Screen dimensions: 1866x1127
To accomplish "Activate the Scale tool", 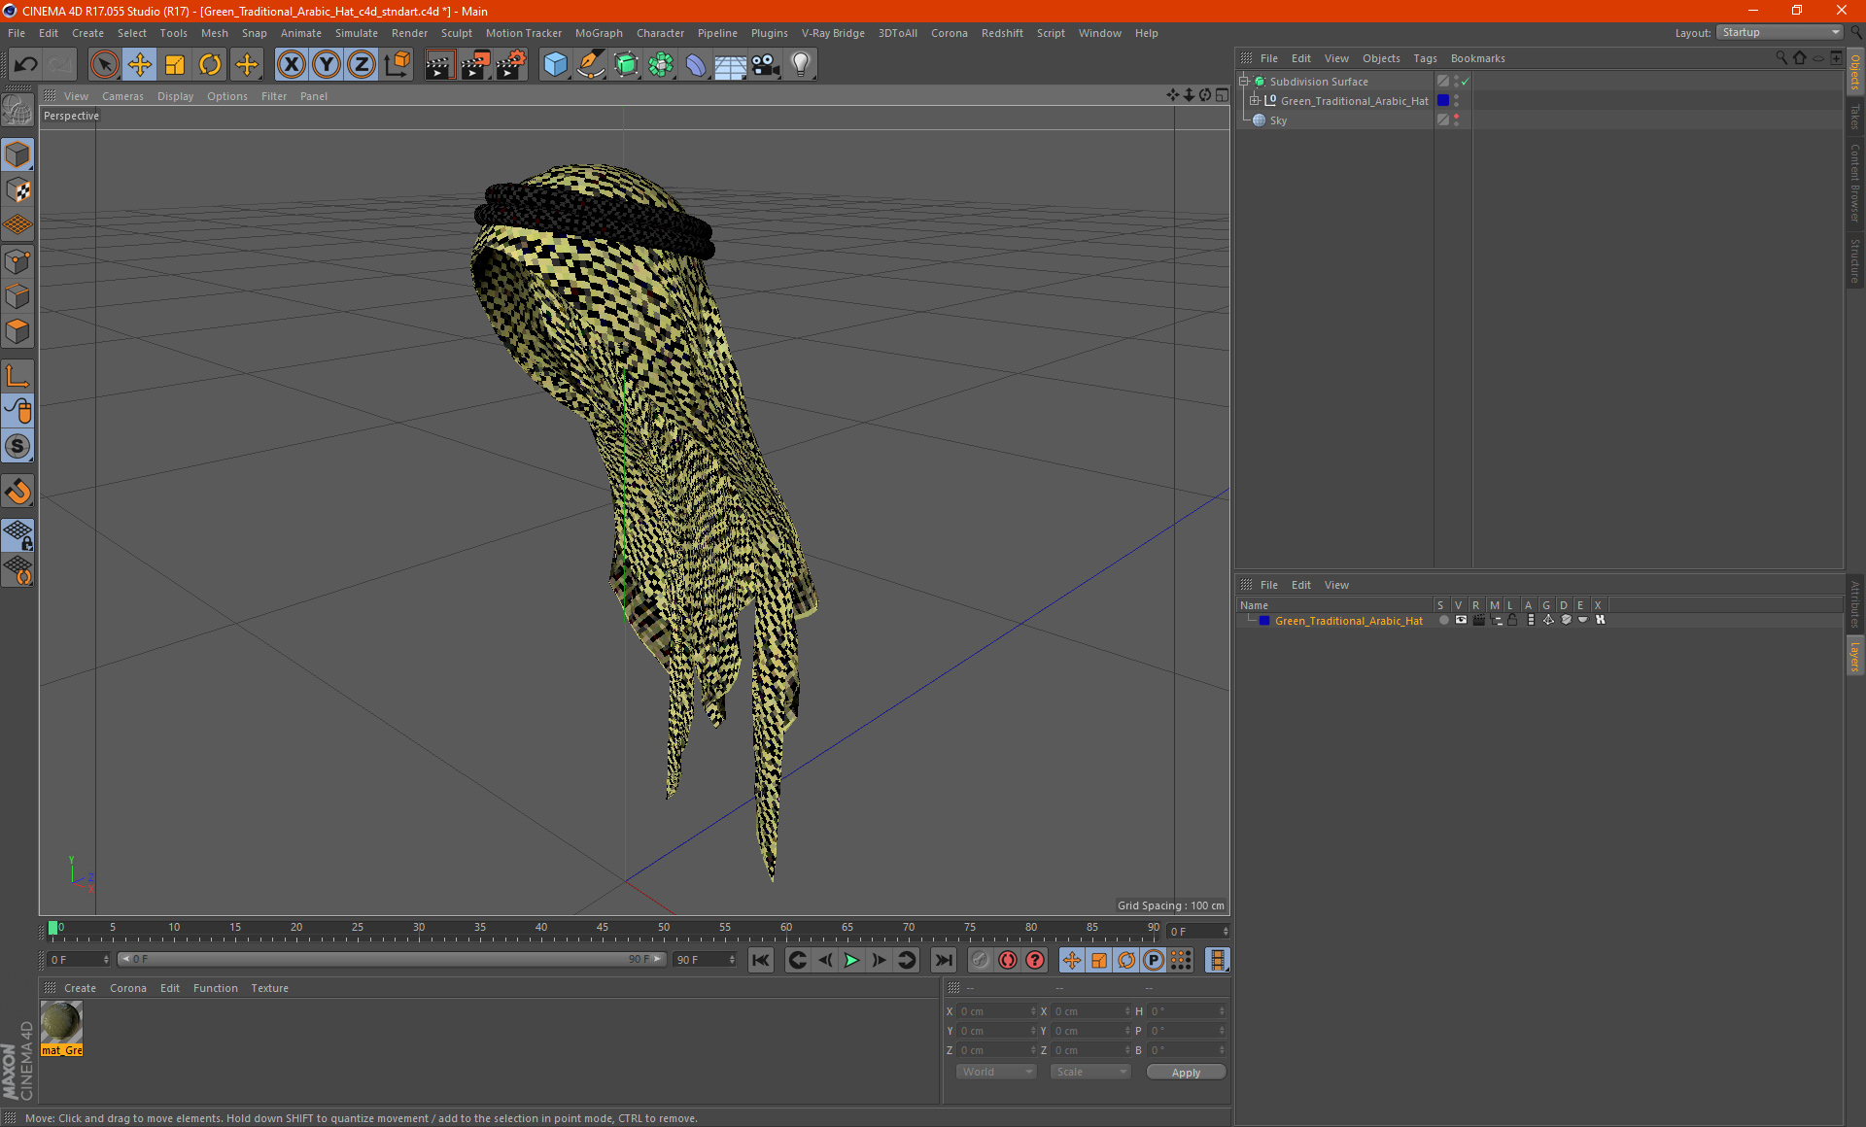I will pyautogui.click(x=175, y=65).
